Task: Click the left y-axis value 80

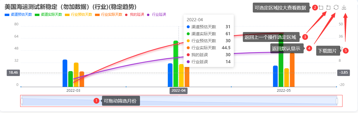Action: (16, 24)
